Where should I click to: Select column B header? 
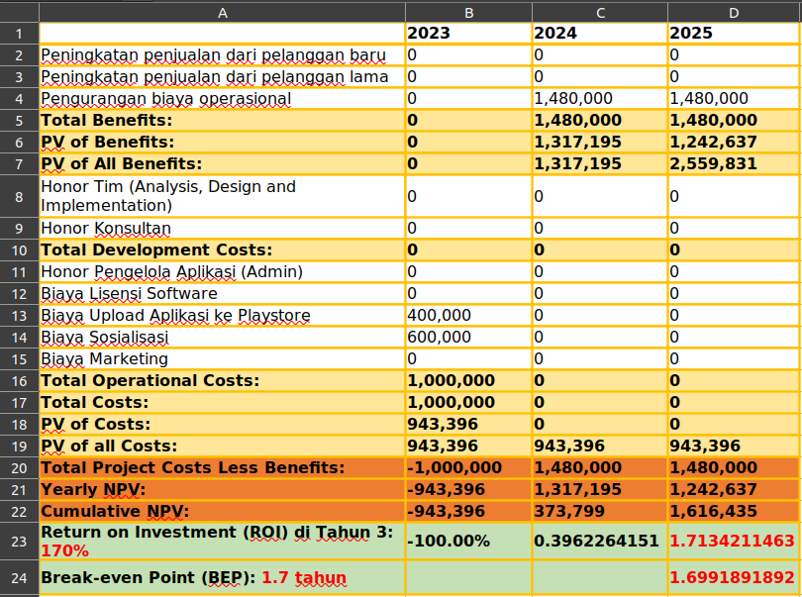tap(467, 12)
